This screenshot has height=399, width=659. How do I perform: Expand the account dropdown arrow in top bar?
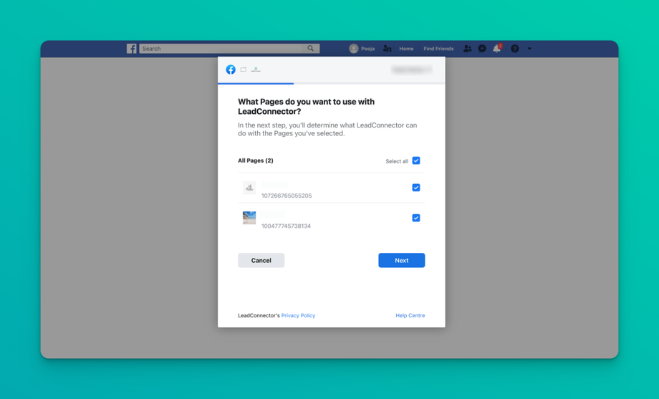[x=529, y=49]
